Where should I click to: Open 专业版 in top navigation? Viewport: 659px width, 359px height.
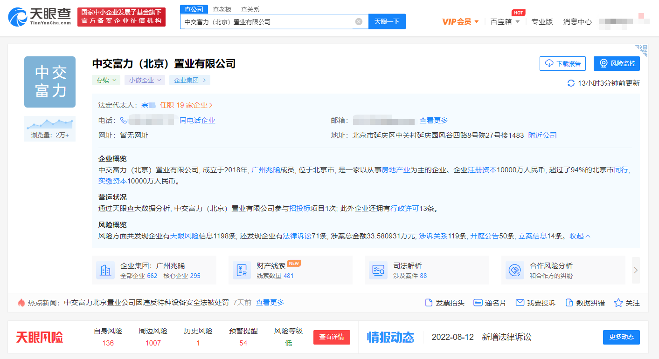(542, 21)
